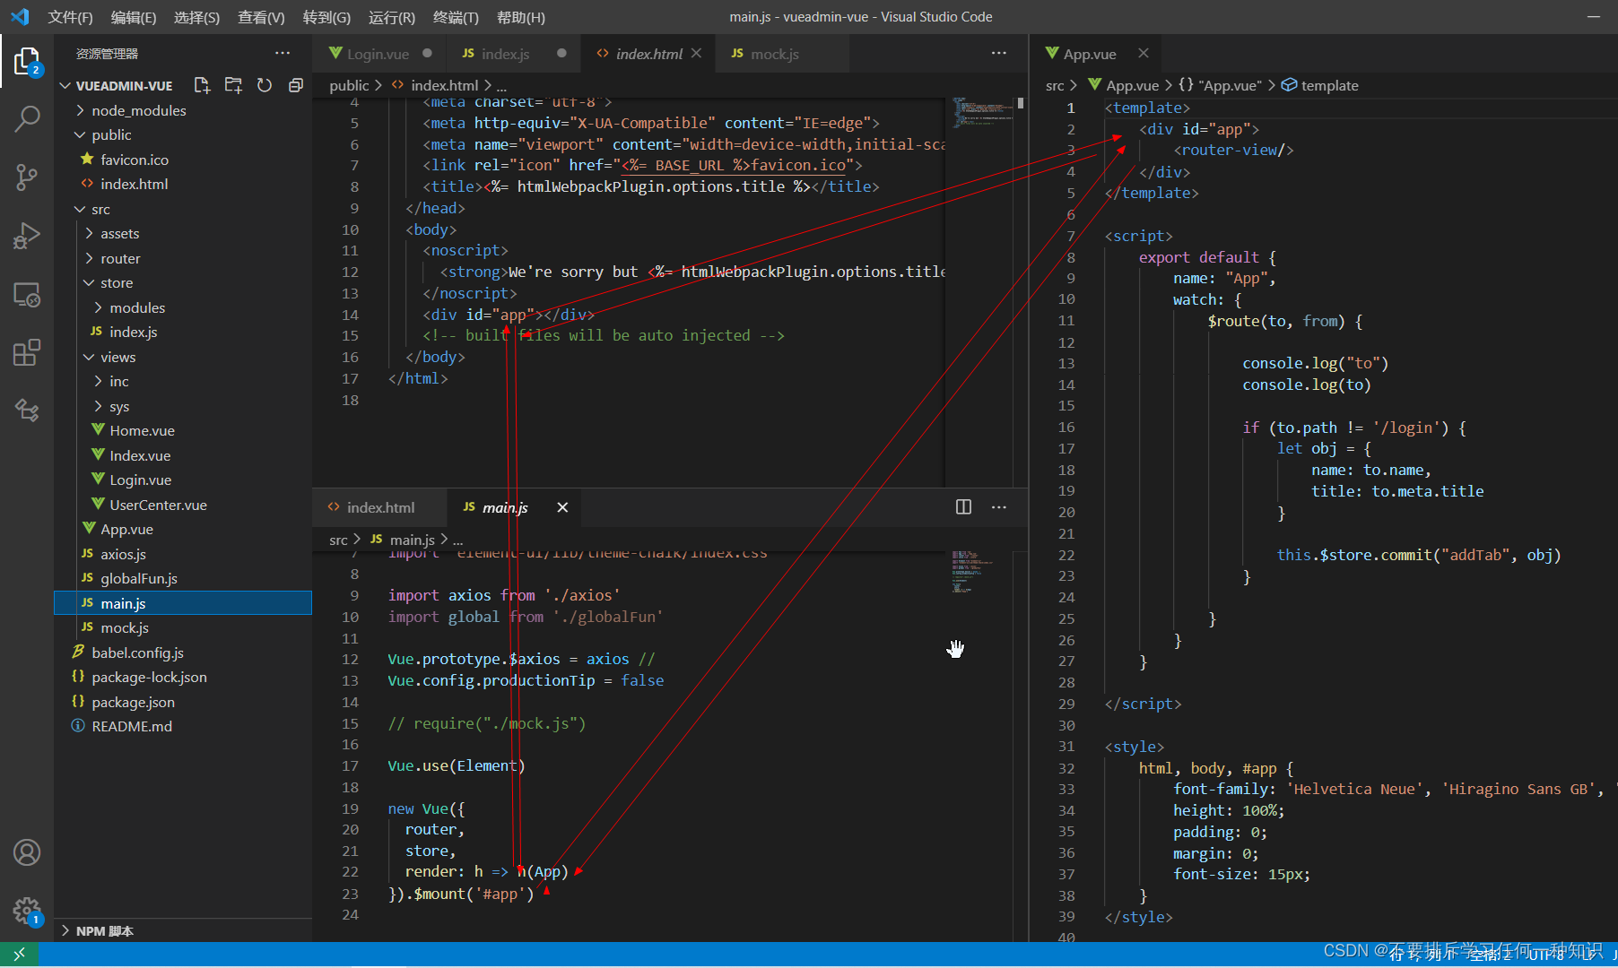Open the Source Control view
Screen dimensions: 1618x968
[27, 177]
